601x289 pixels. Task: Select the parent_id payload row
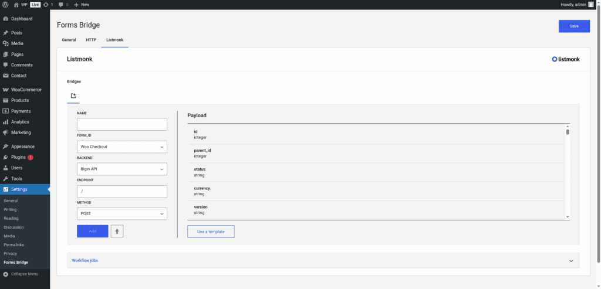pyautogui.click(x=376, y=154)
